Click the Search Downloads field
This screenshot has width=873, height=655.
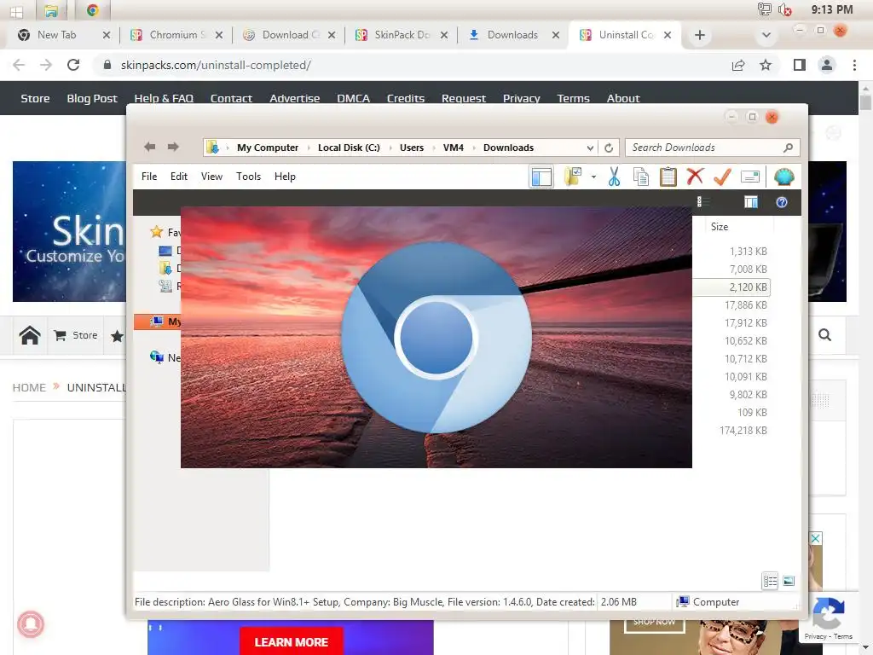tap(712, 148)
